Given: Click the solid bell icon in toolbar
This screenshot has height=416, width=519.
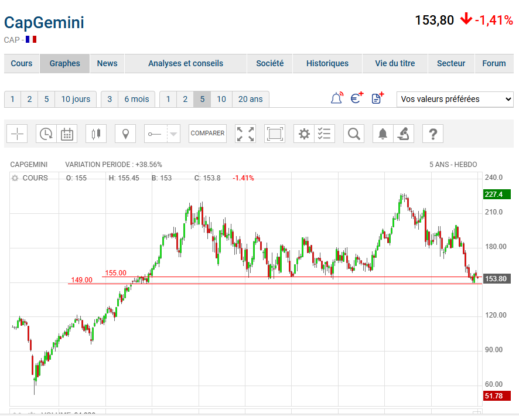Looking at the screenshot, I should (x=383, y=134).
